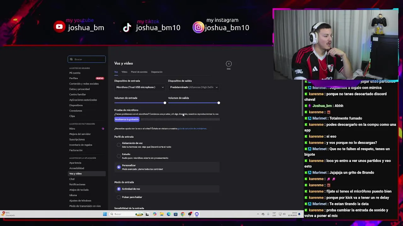The image size is (403, 226).
Task: Click the NUEVO badge next to Perfiles
Action: pyautogui.click(x=100, y=78)
